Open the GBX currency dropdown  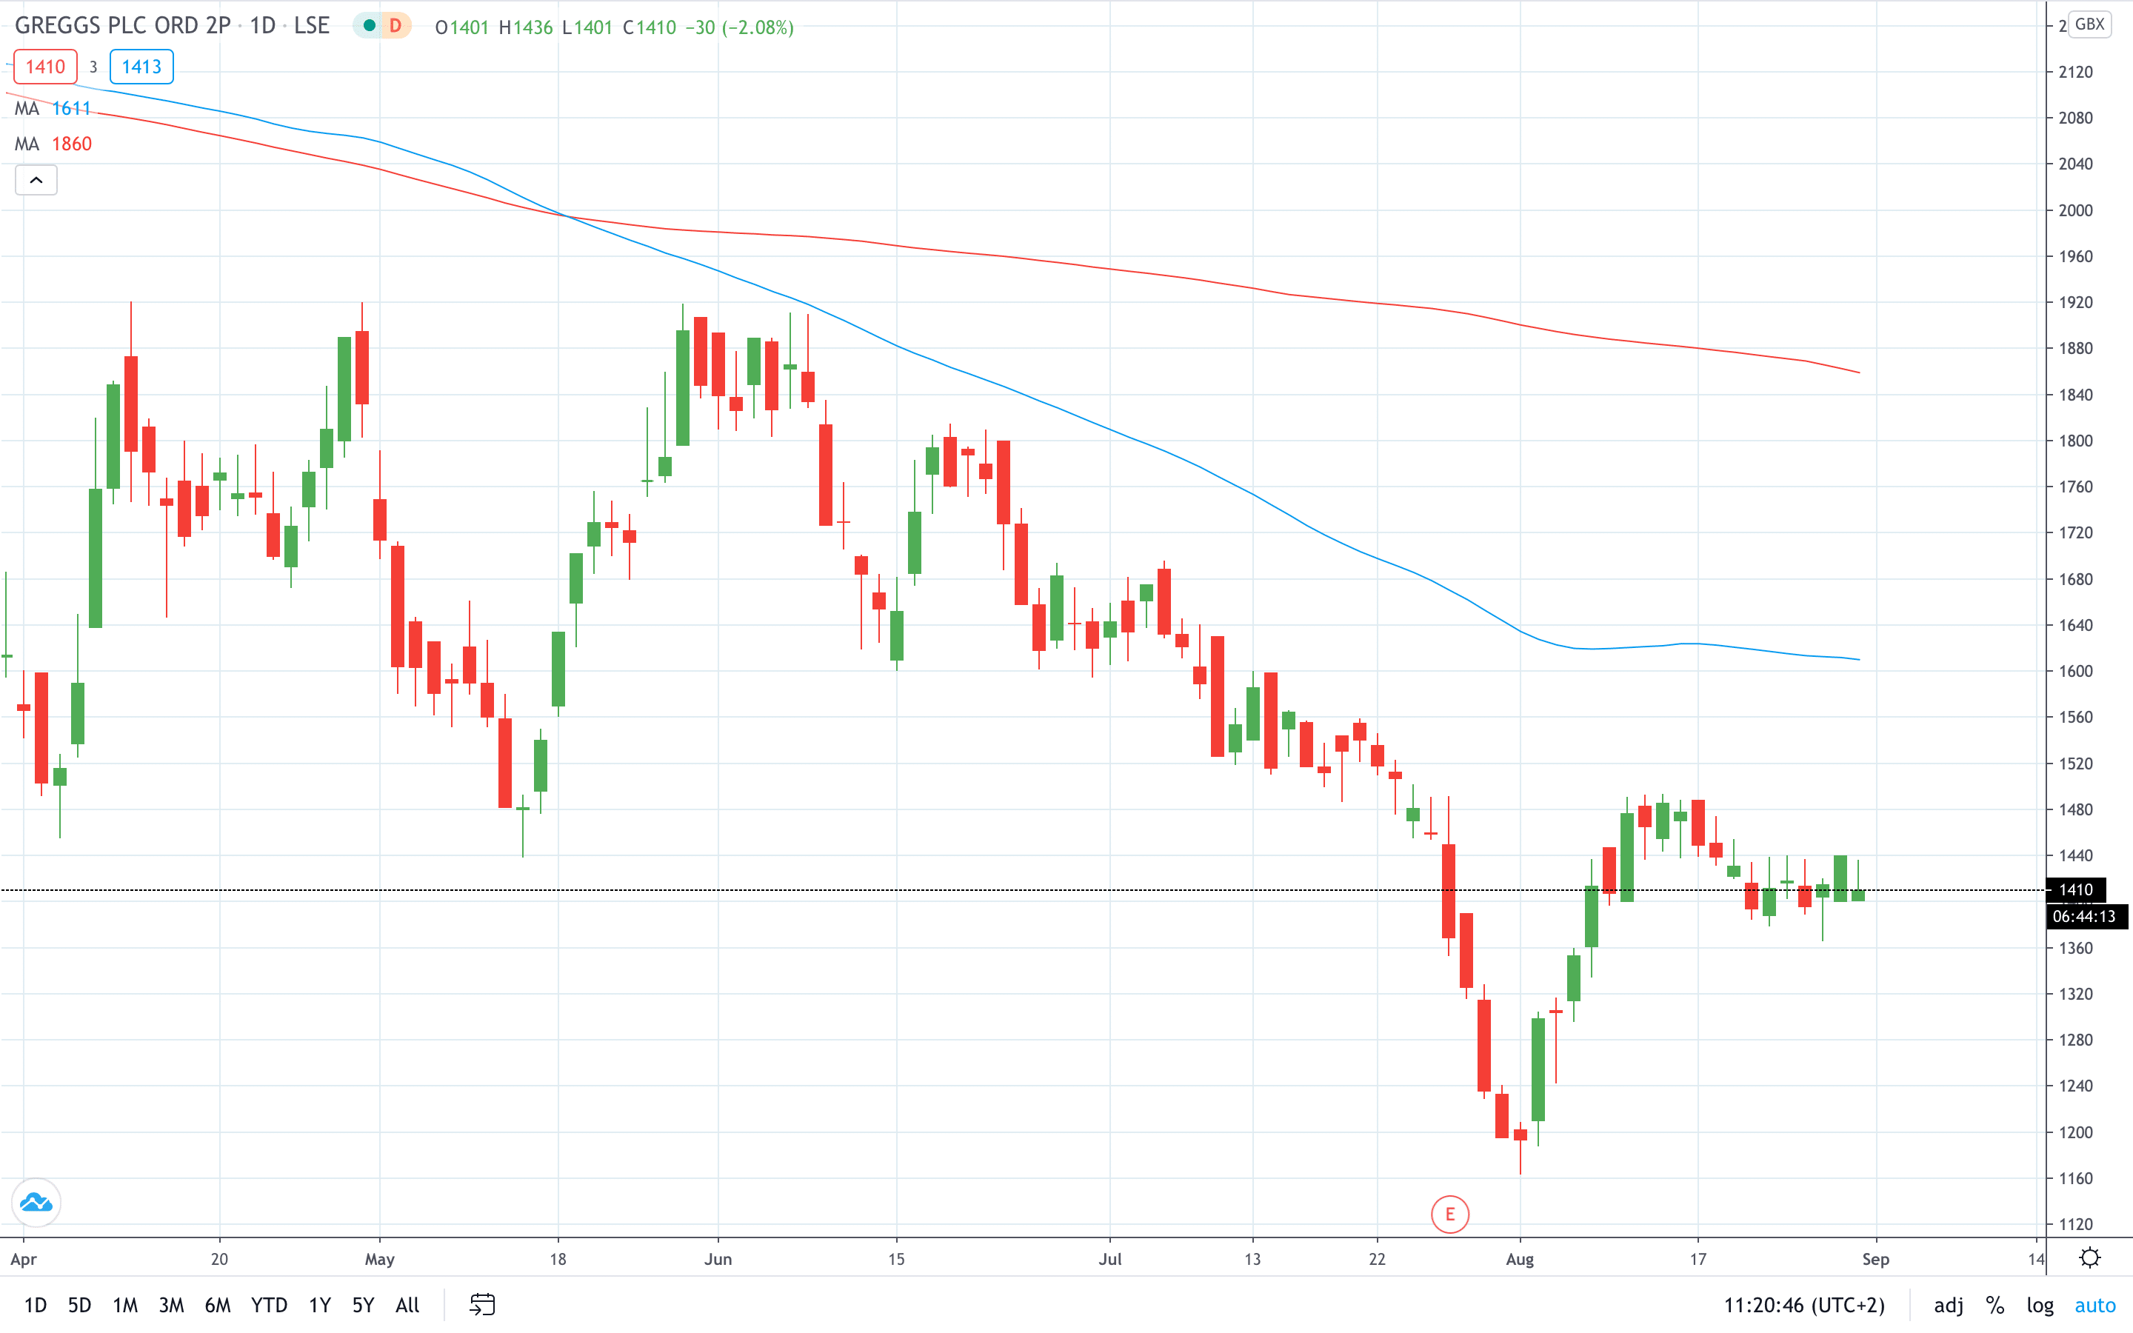coord(2089,24)
